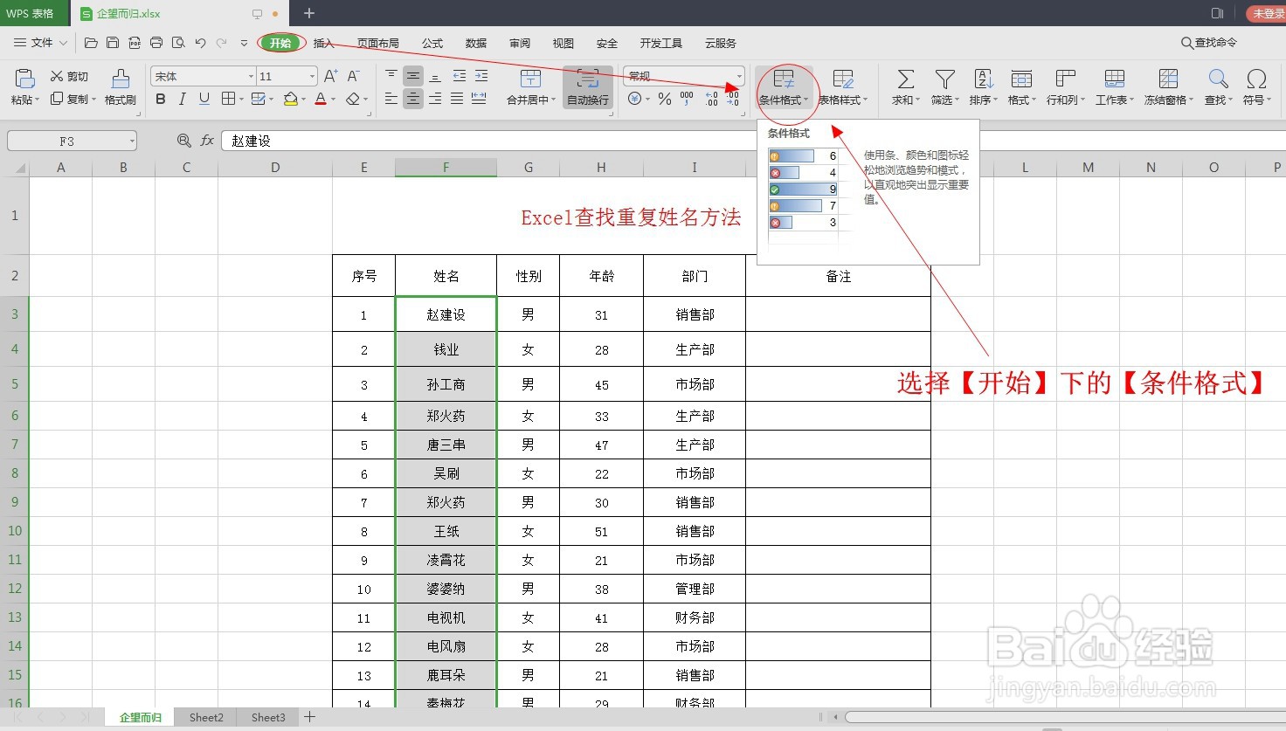The image size is (1286, 731).
Task: Toggle wrap text (自动换行)
Action: click(x=588, y=86)
